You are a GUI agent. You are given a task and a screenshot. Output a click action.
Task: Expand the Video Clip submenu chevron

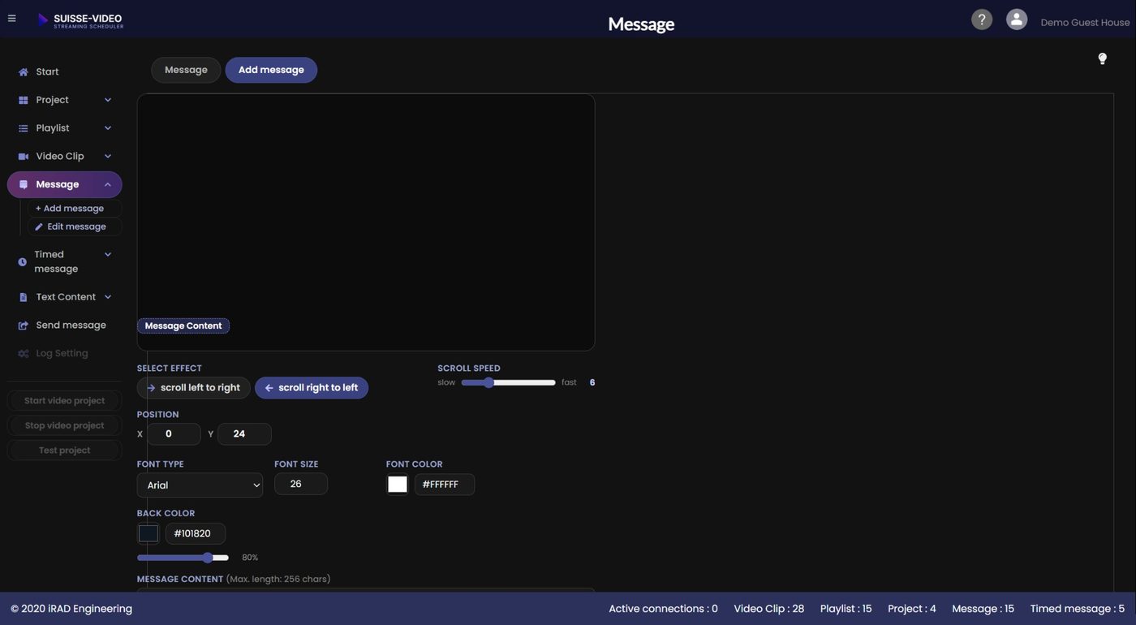click(x=108, y=156)
